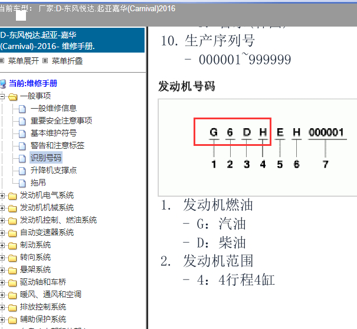357x329 pixels.
Task: Expand the 转向系统 folder
Action: [2, 258]
